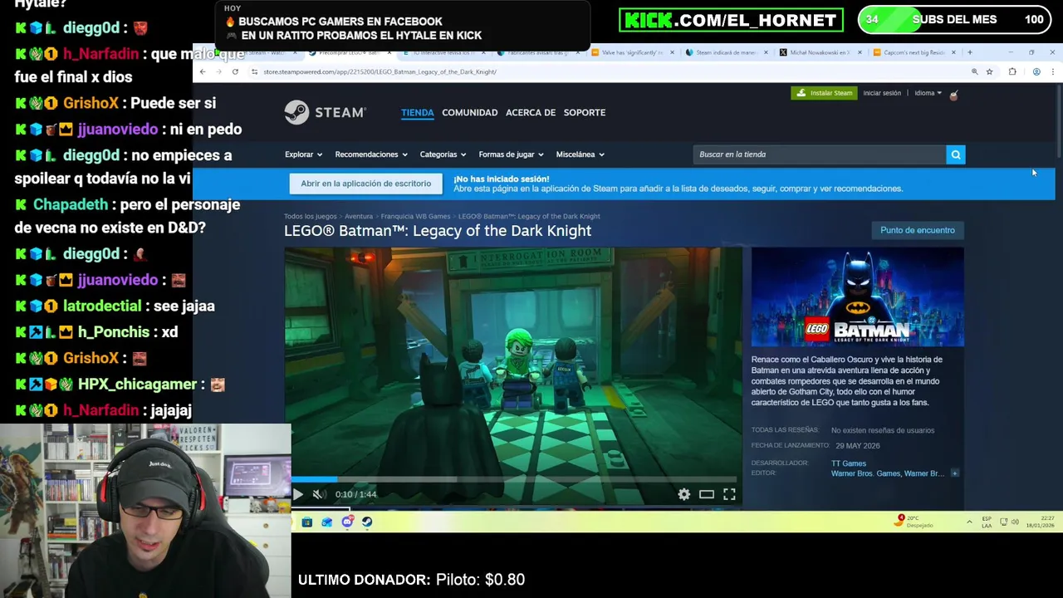Open site info icon left of the URL

point(254,71)
